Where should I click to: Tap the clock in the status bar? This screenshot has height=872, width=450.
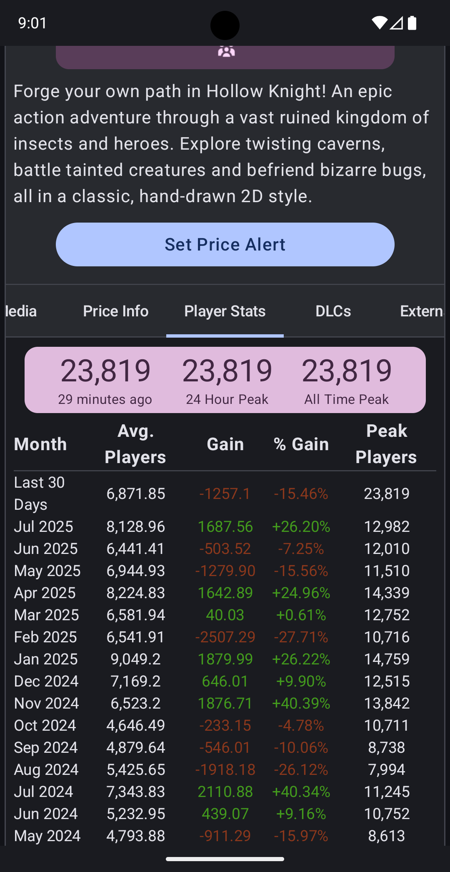click(32, 23)
